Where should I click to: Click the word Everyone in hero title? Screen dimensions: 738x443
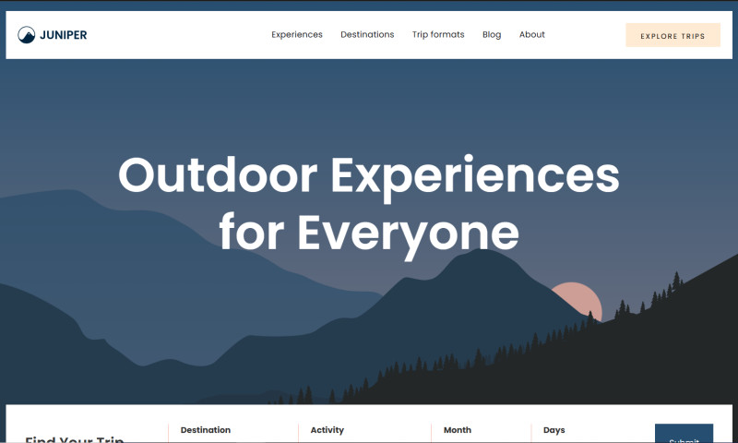point(408,233)
